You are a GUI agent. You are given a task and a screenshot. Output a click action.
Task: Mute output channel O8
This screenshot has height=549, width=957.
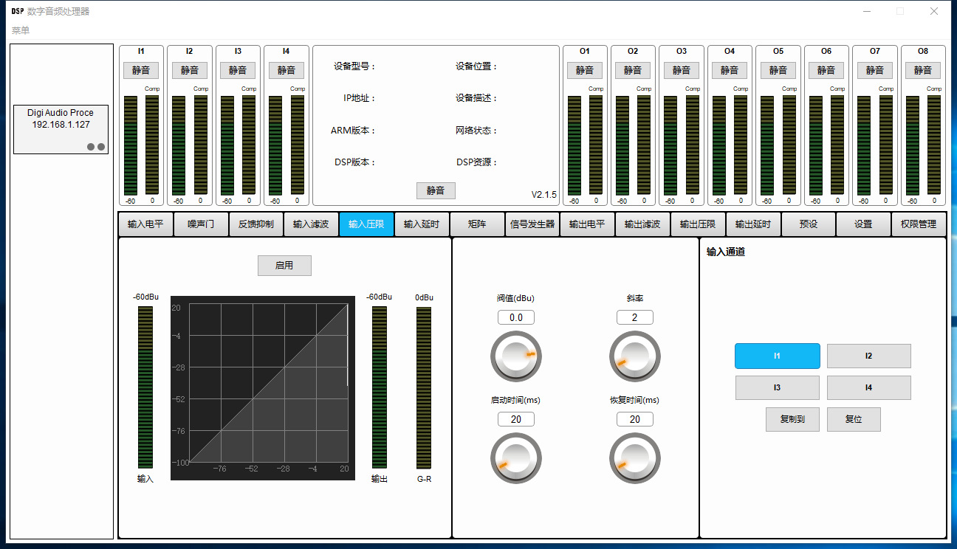[x=923, y=70]
